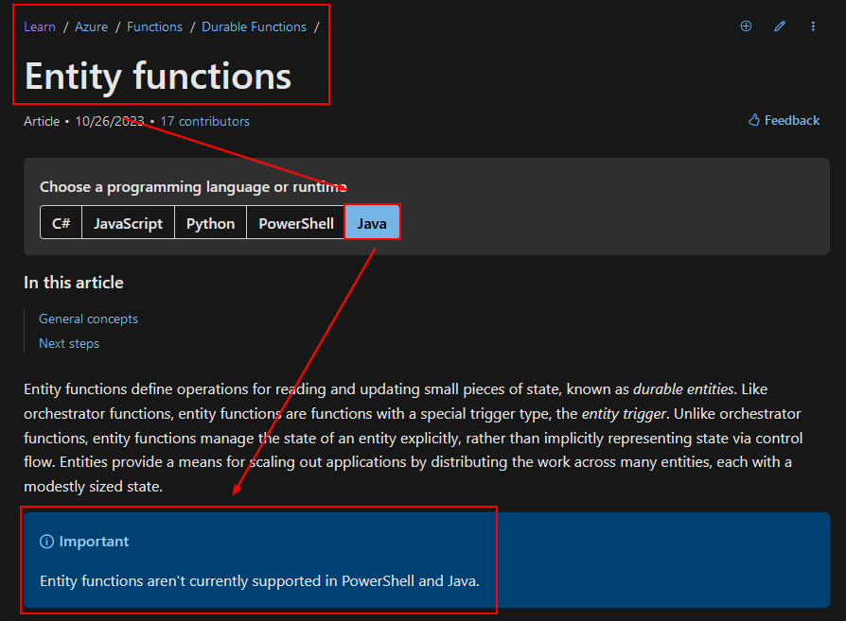Screen dimensions: 846x621
Task: Click 'Choose a programming language or runtime' label
Action: (x=193, y=187)
